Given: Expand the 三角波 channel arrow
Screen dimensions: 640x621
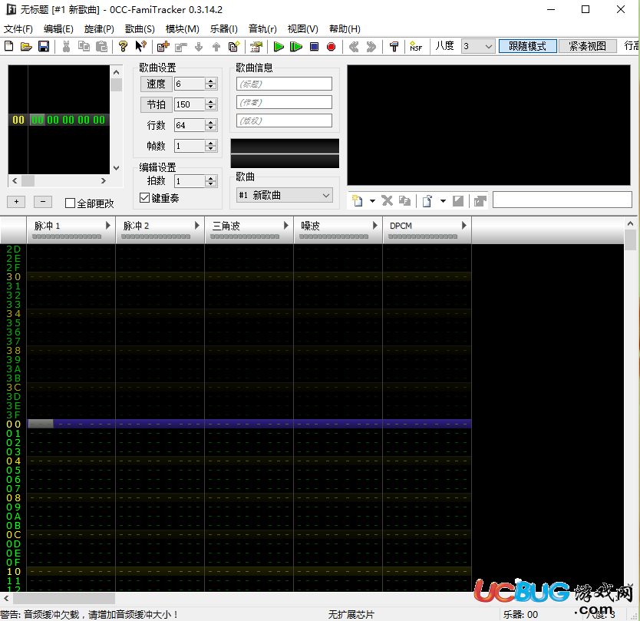Looking at the screenshot, I should coord(285,226).
